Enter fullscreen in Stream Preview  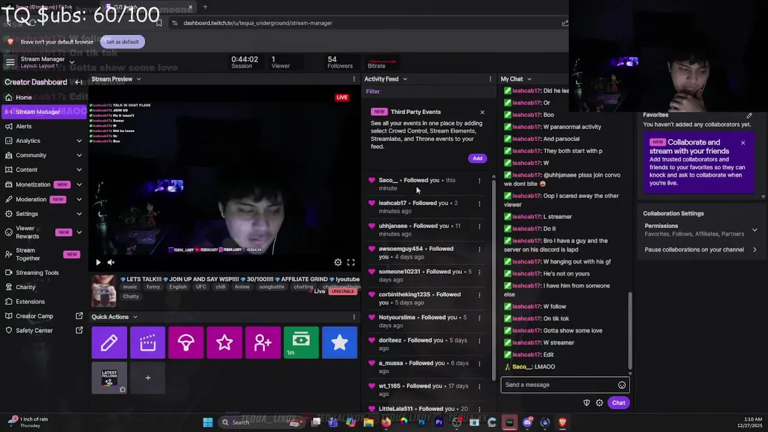pyautogui.click(x=351, y=262)
